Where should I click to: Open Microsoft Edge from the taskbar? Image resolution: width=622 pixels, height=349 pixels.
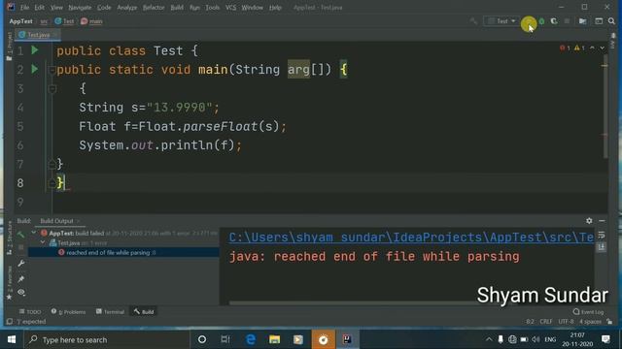251,339
